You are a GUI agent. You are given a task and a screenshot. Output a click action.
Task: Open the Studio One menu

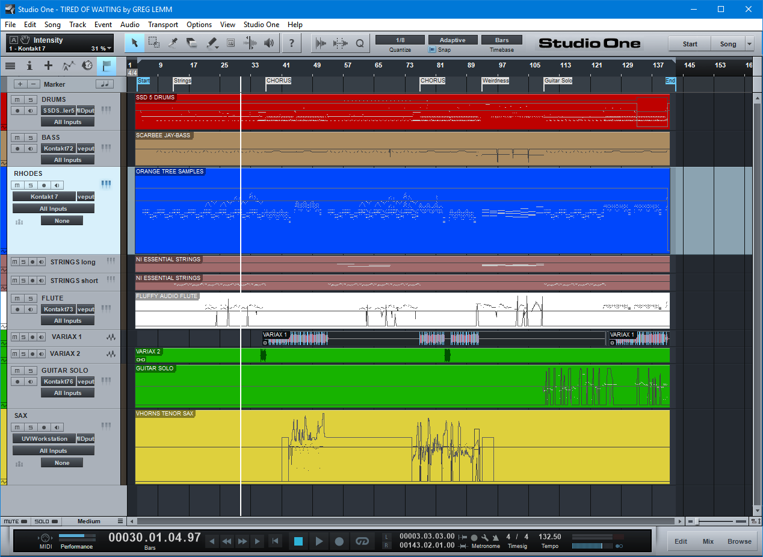click(261, 25)
